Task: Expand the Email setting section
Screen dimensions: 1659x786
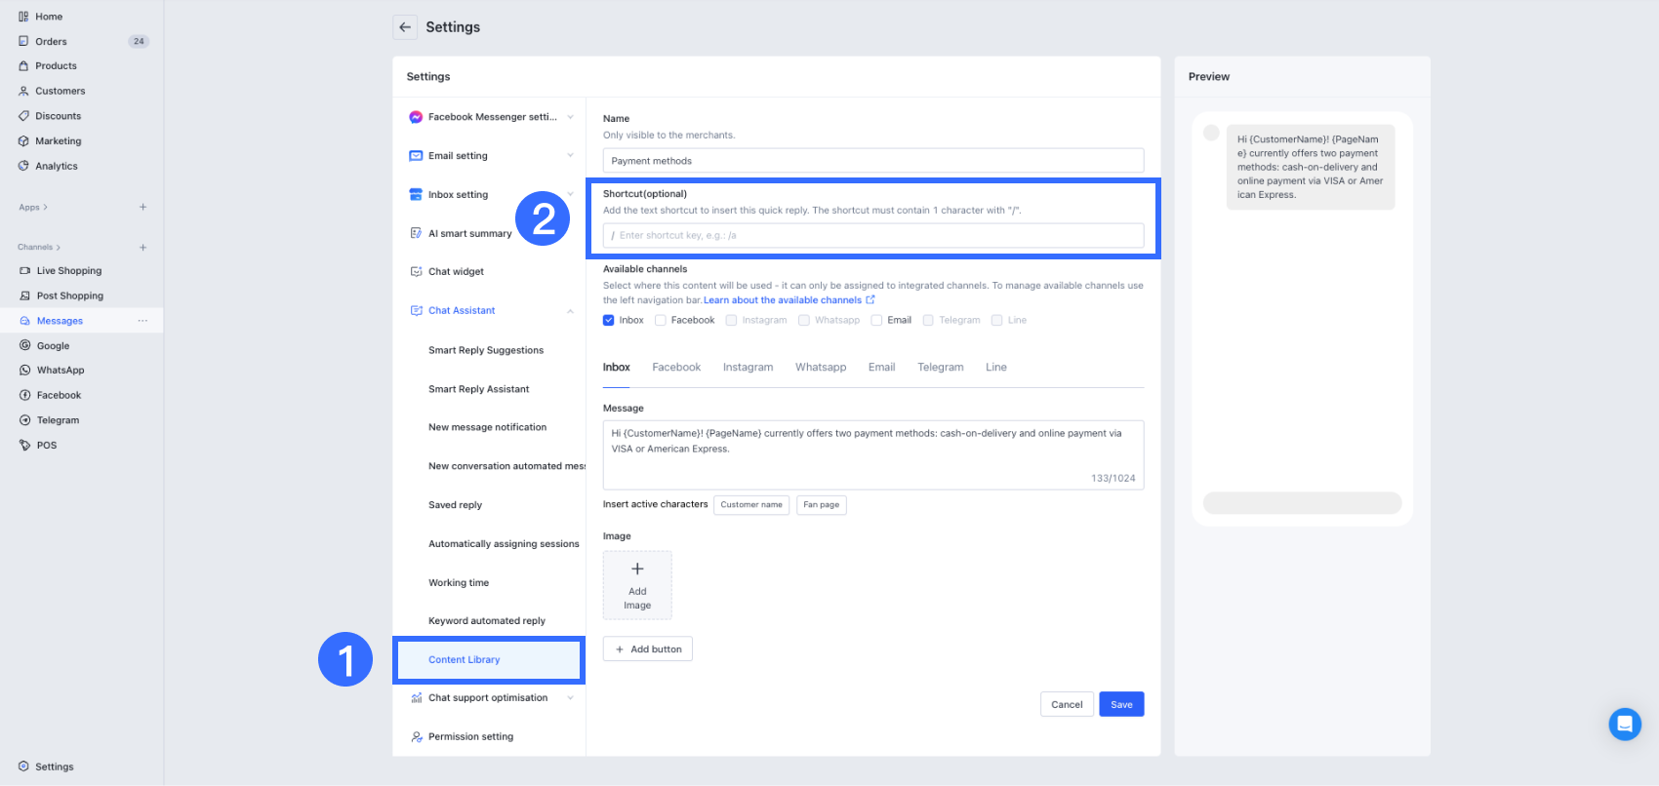Action: coord(570,156)
